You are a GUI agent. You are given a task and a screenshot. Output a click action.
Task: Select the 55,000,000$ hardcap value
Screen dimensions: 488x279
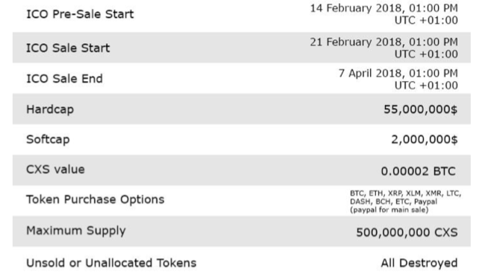(420, 109)
